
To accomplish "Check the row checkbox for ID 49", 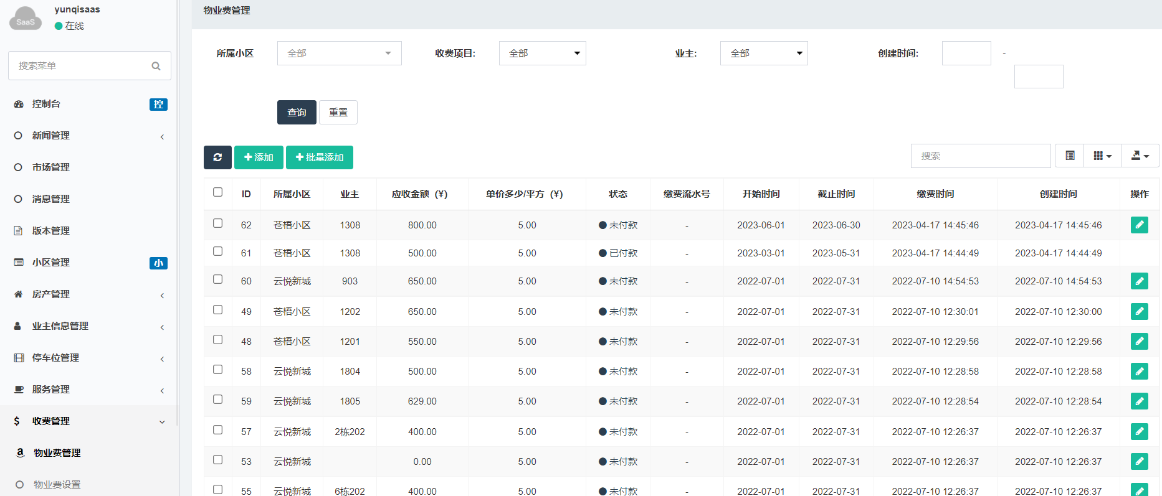I will coord(217,309).
